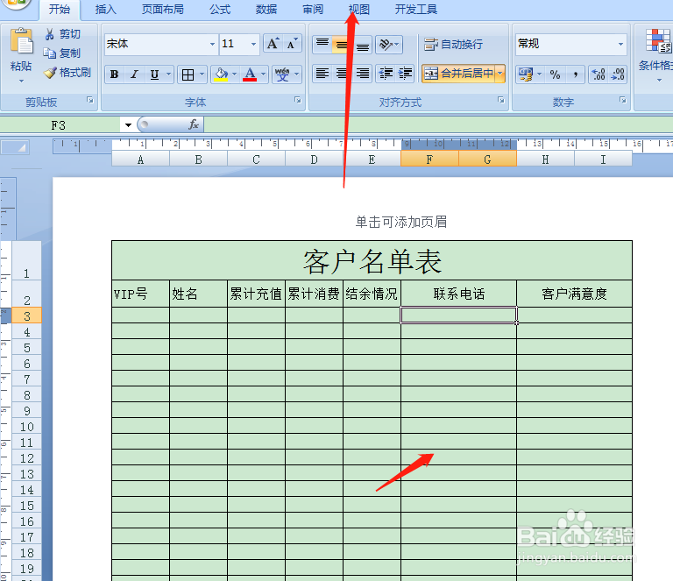
Task: Apply comma style
Action: click(x=575, y=74)
